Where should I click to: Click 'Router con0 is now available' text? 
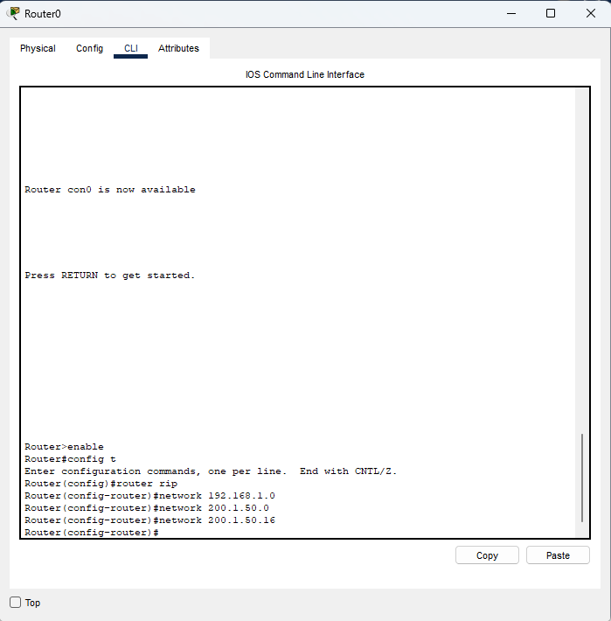pos(110,190)
